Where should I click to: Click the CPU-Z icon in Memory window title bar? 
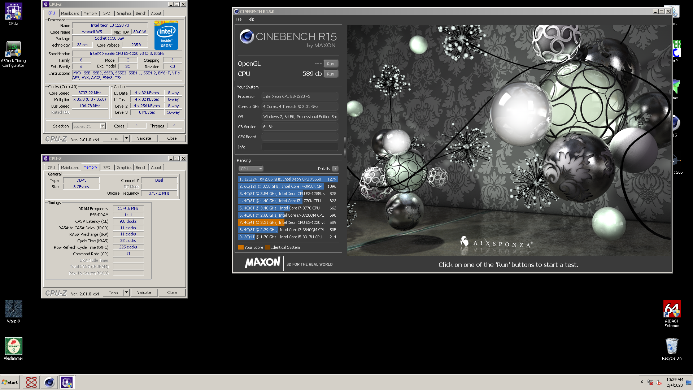pyautogui.click(x=46, y=159)
